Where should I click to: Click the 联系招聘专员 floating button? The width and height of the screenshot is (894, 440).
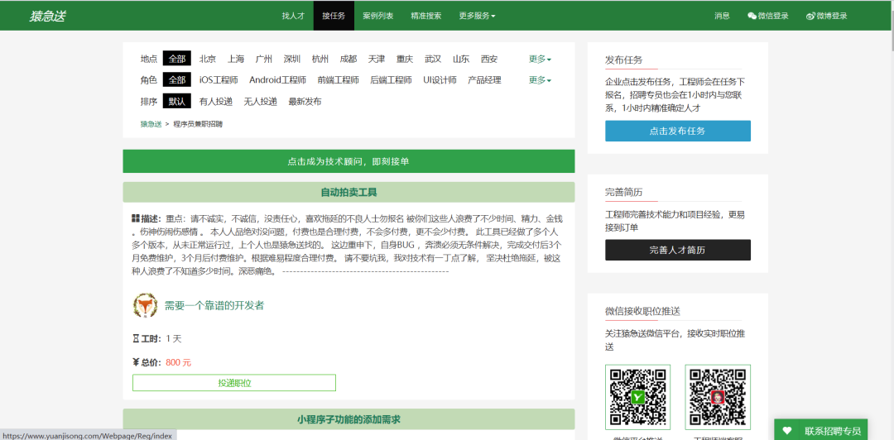click(820, 430)
